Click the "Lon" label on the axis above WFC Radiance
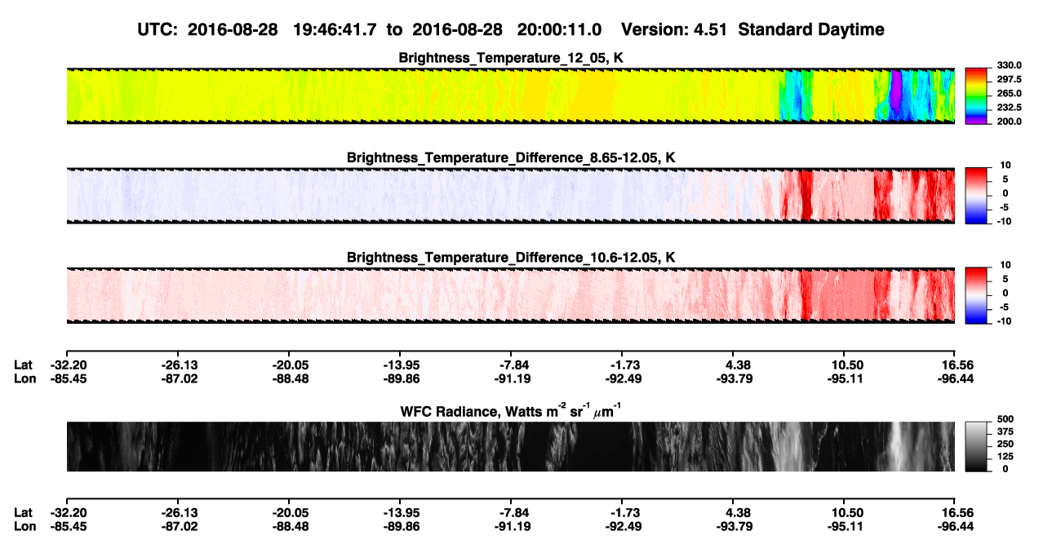 coord(25,378)
